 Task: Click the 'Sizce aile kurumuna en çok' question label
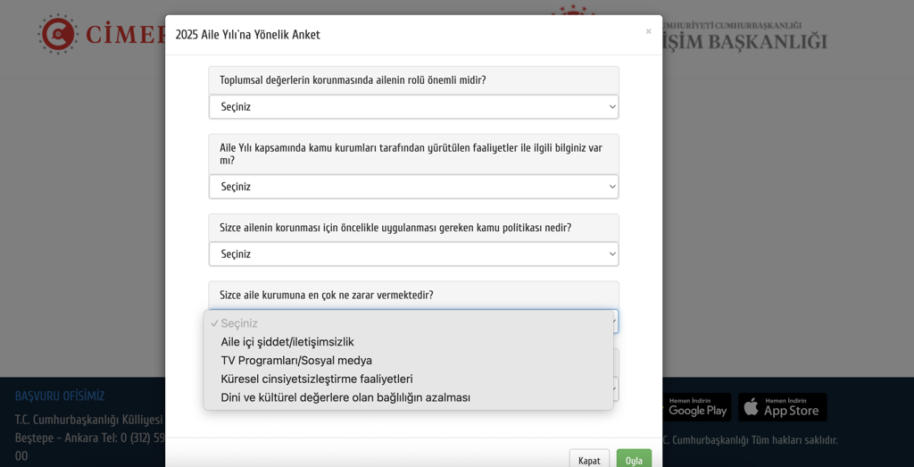(327, 295)
